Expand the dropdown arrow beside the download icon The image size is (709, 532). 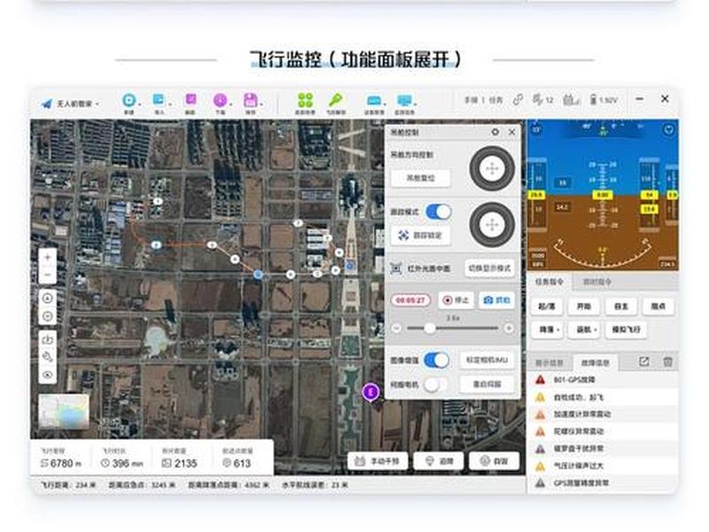[230, 104]
